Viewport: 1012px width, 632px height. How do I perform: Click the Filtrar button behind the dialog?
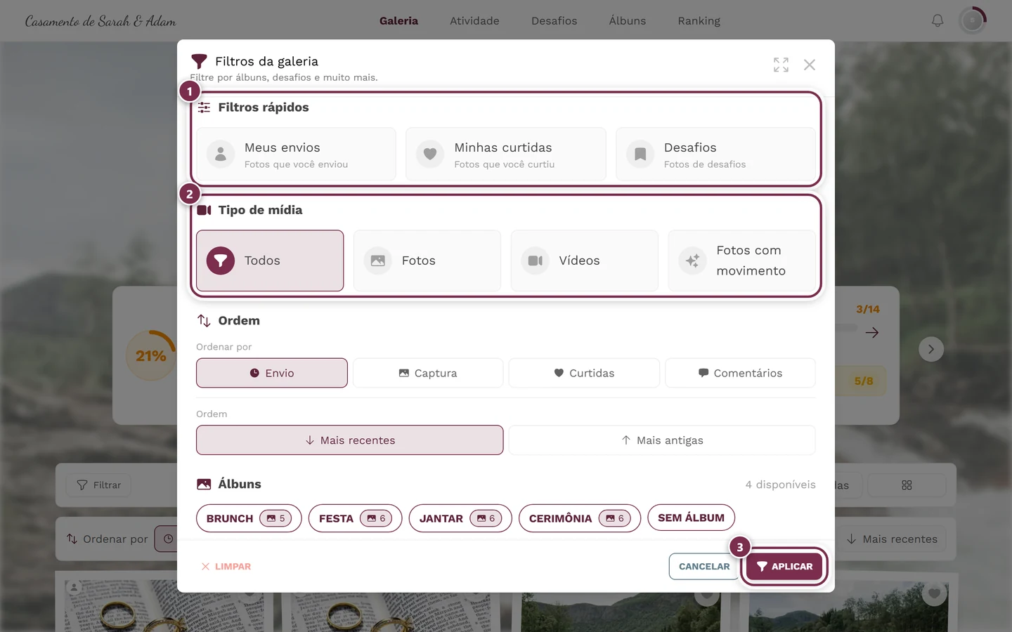[x=98, y=485]
